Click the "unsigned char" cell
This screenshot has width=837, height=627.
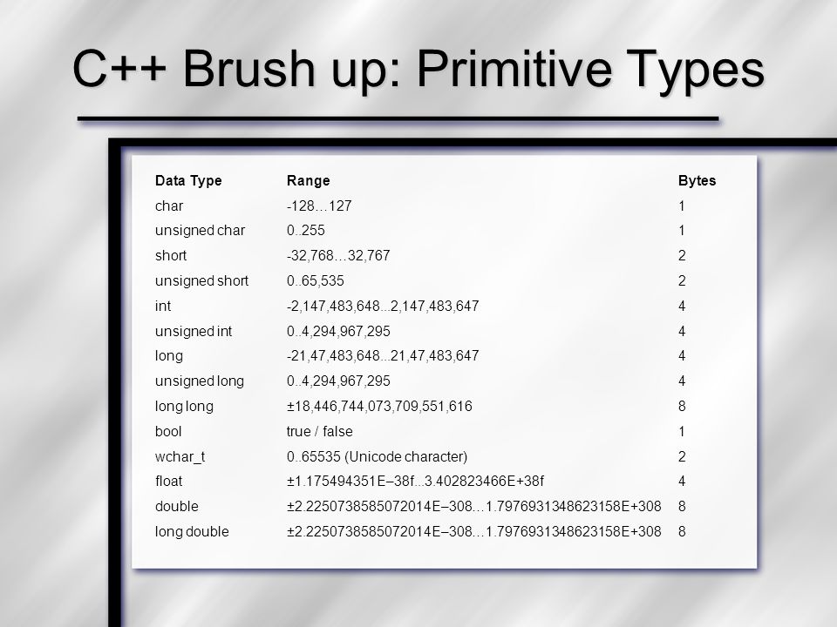coord(201,231)
